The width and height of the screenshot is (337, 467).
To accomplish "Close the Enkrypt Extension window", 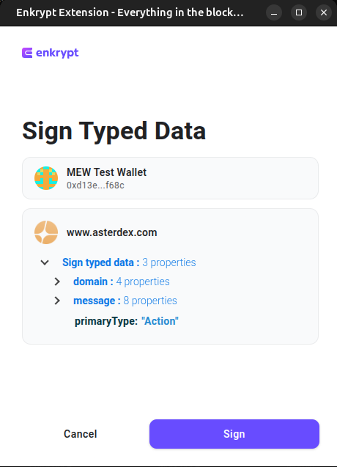I will point(324,12).
